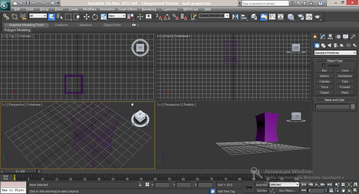The width and height of the screenshot is (359, 194).
Task: Click the Teapot primitive button
Action: (x=324, y=93)
